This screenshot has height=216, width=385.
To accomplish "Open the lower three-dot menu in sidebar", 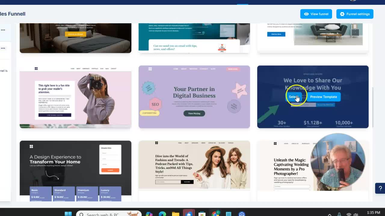I will pos(3,48).
